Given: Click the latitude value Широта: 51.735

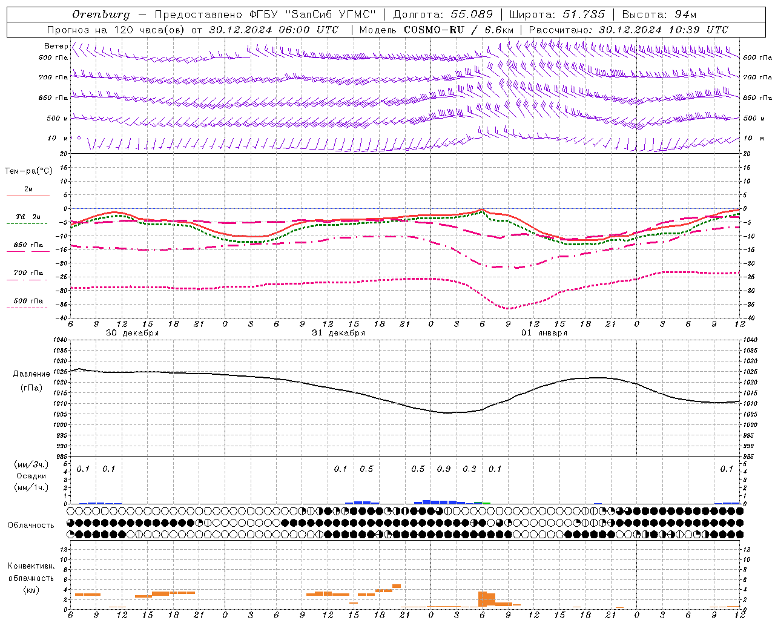Looking at the screenshot, I should [x=556, y=14].
